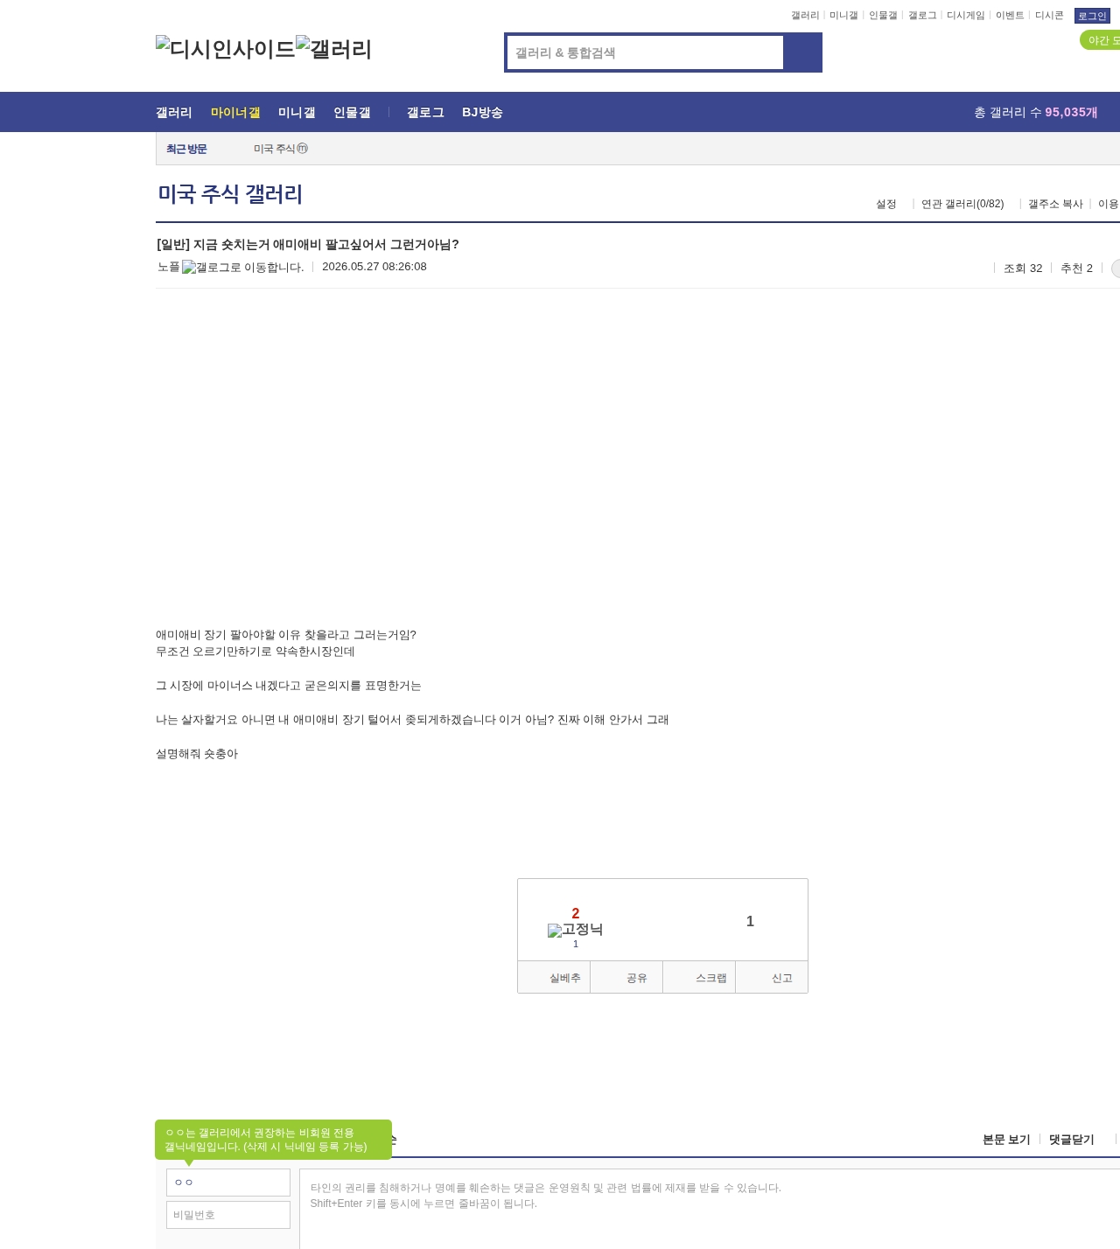
Task: Click 신고 report button
Action: (772, 977)
